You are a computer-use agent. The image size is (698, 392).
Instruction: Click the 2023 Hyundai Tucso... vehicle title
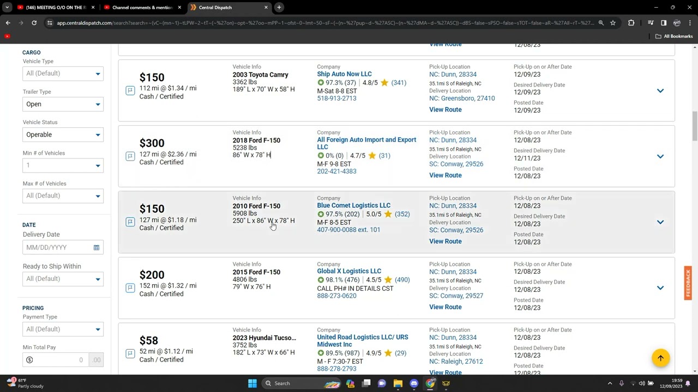[x=264, y=338]
